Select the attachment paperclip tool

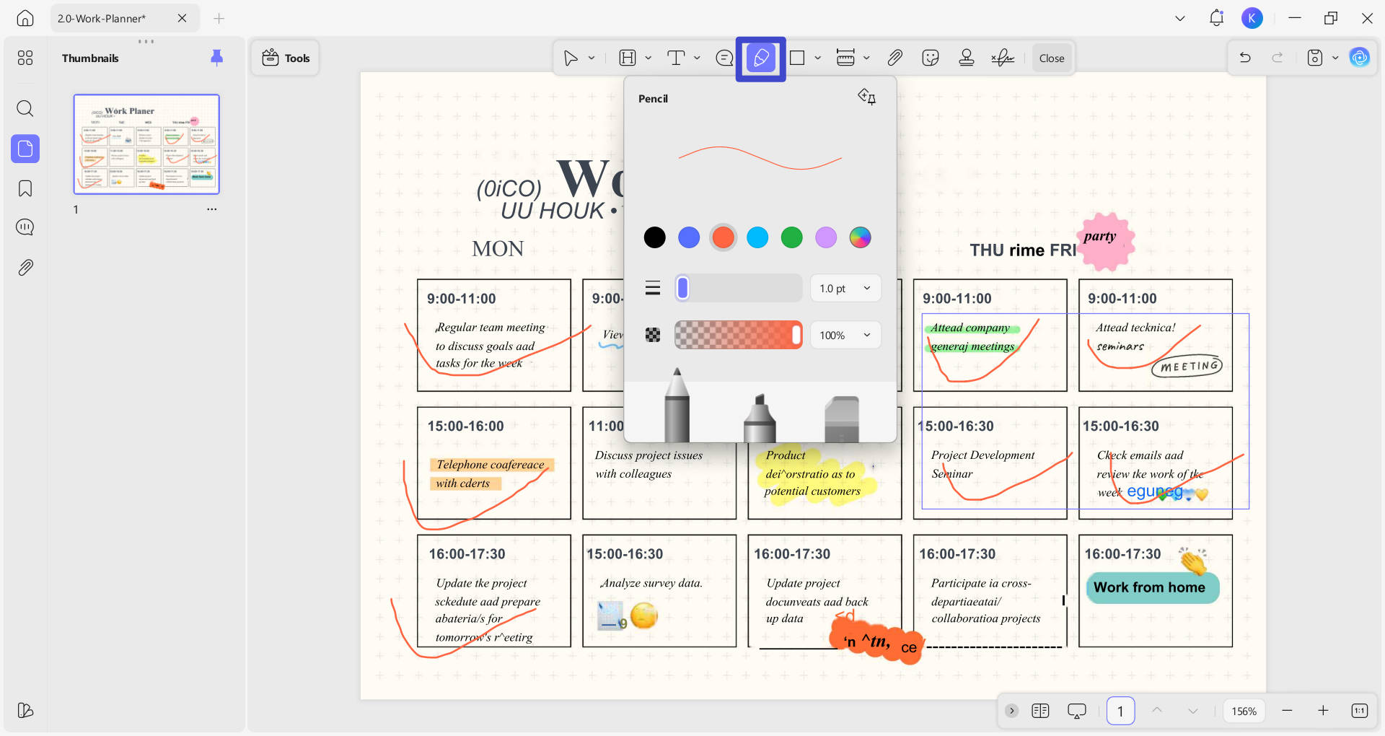[894, 58]
